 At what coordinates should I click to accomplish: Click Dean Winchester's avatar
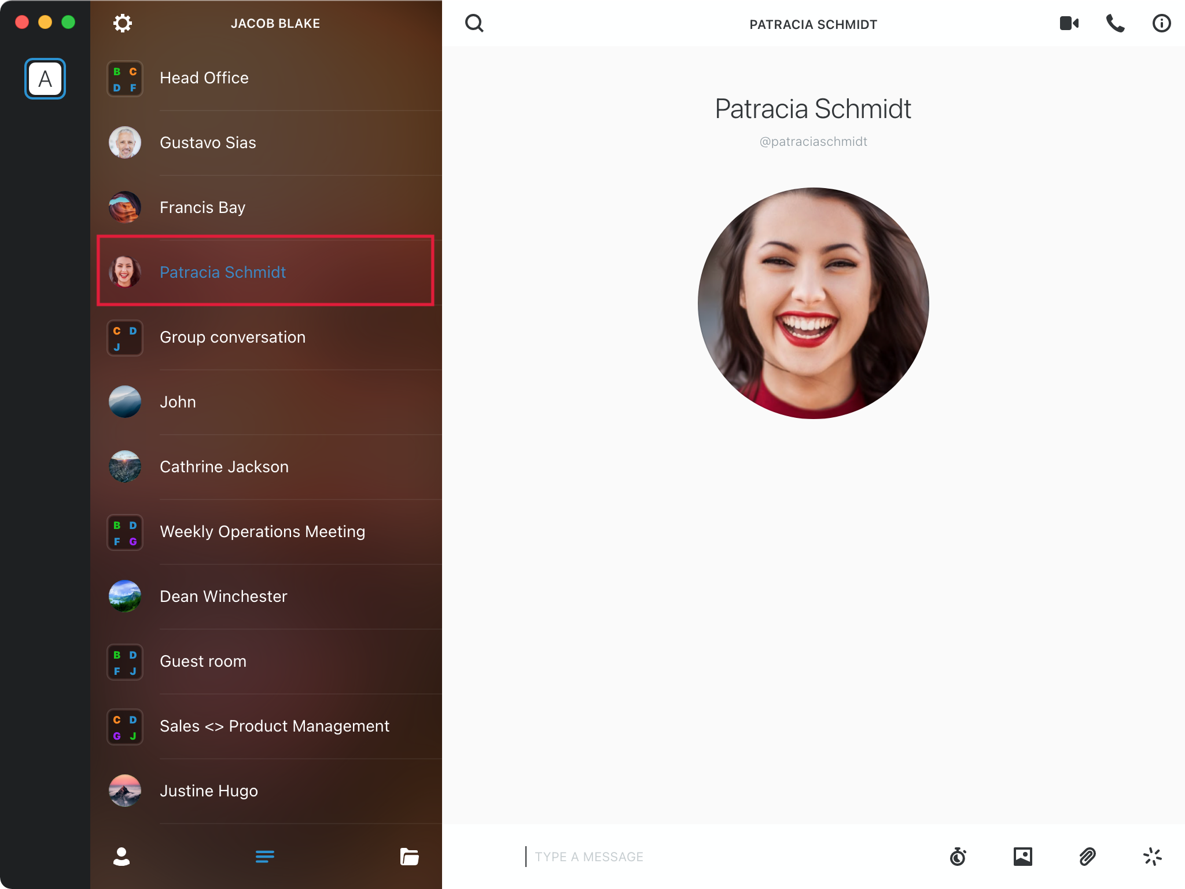(125, 596)
